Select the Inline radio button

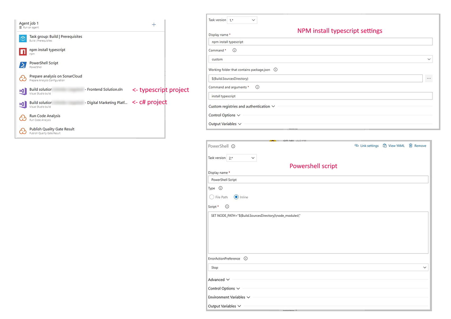point(236,197)
